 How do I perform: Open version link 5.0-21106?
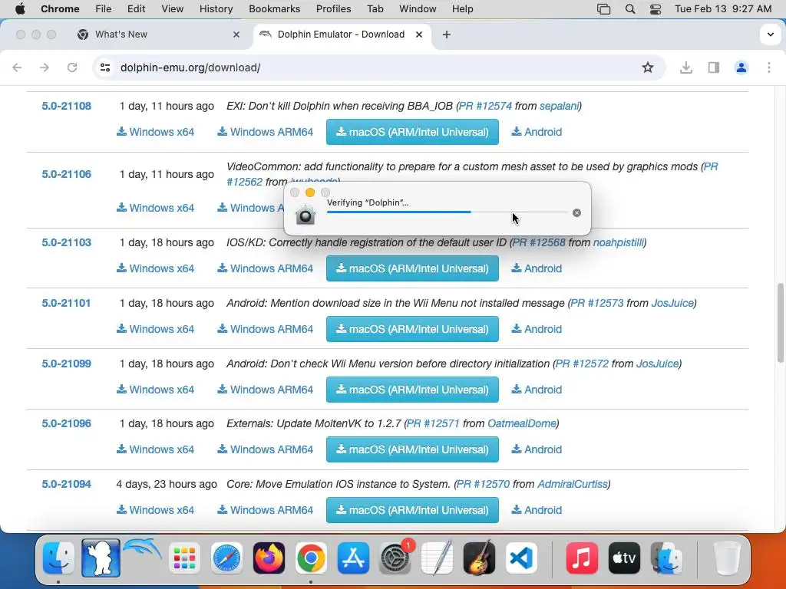66,174
